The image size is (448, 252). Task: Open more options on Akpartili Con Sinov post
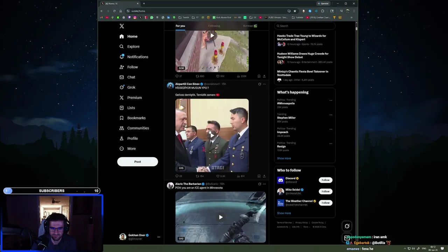point(264,84)
